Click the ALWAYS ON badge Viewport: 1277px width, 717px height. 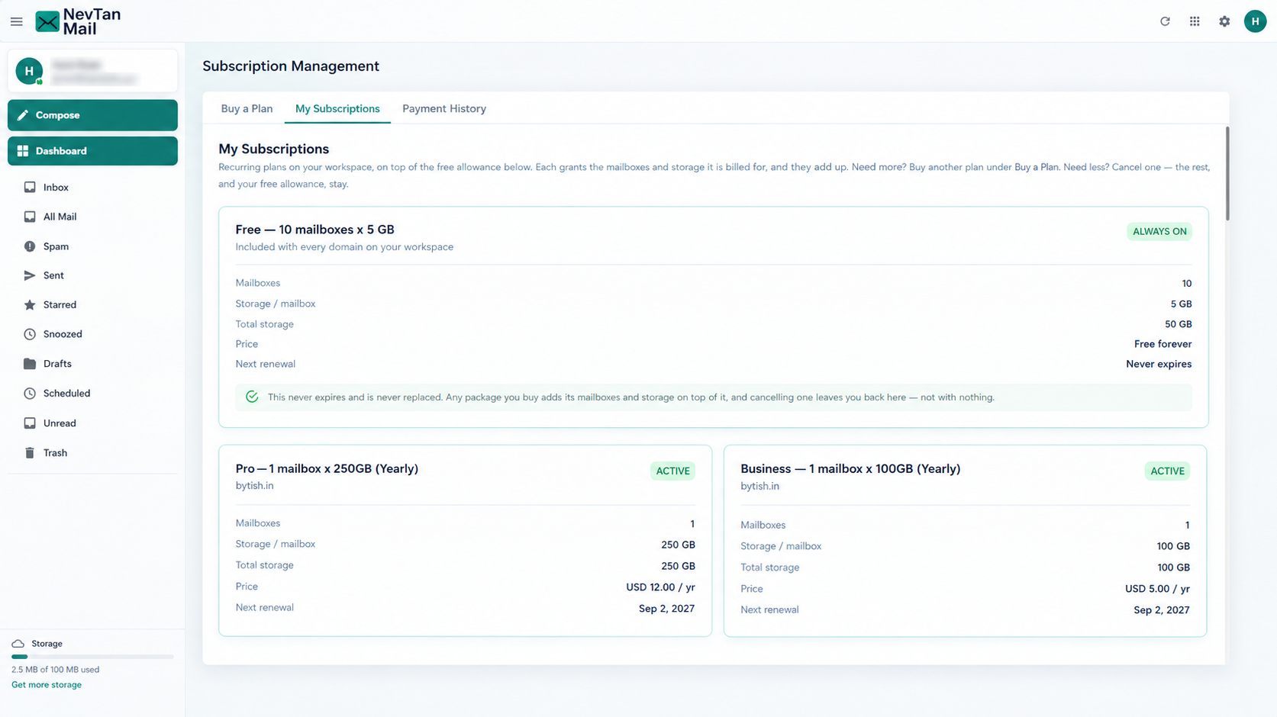coord(1159,231)
